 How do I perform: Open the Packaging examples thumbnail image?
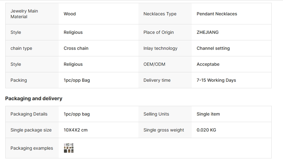(x=69, y=148)
